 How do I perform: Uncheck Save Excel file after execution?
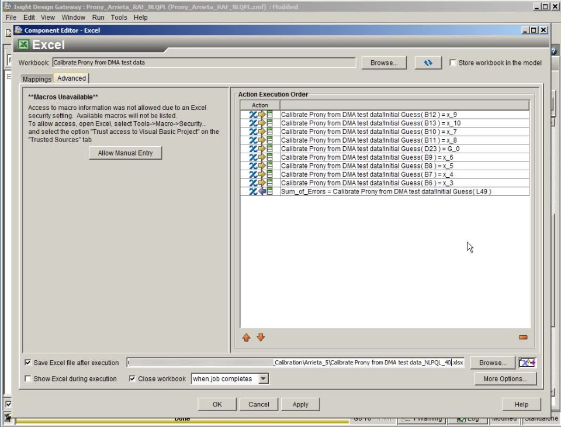pyautogui.click(x=27, y=363)
